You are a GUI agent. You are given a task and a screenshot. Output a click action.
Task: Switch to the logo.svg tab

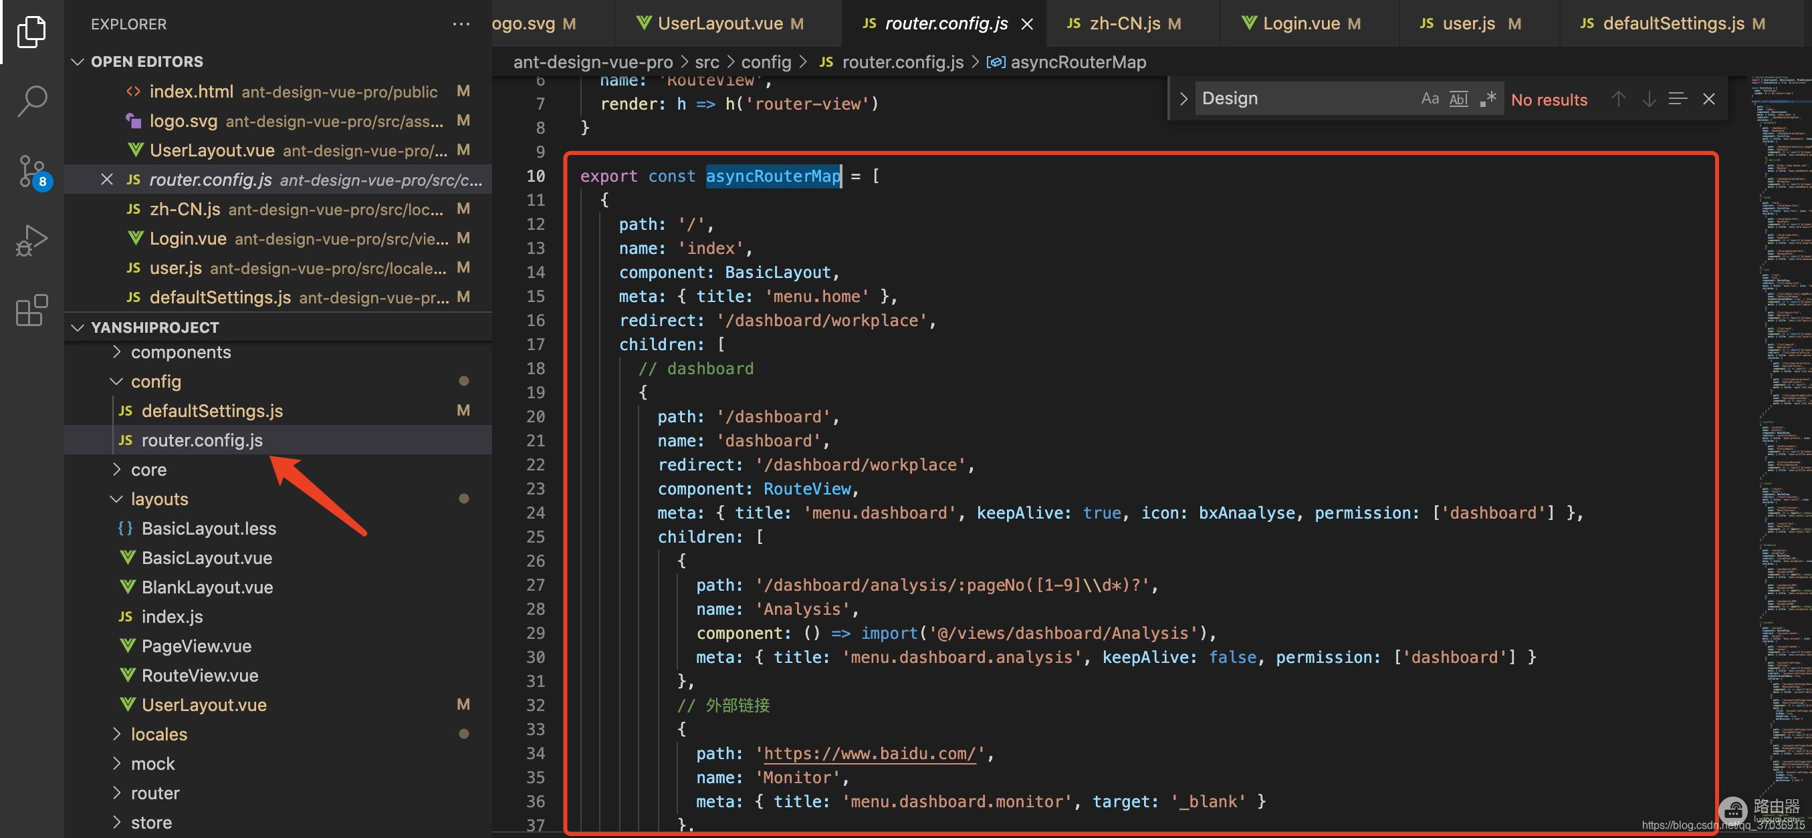[552, 23]
